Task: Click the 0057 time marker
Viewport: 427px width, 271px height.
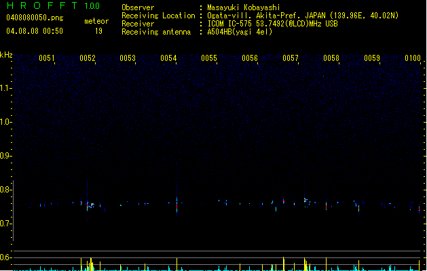Action: (x=291, y=58)
